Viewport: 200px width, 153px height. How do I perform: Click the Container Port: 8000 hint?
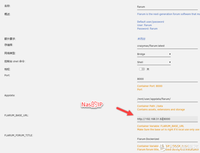150,86
